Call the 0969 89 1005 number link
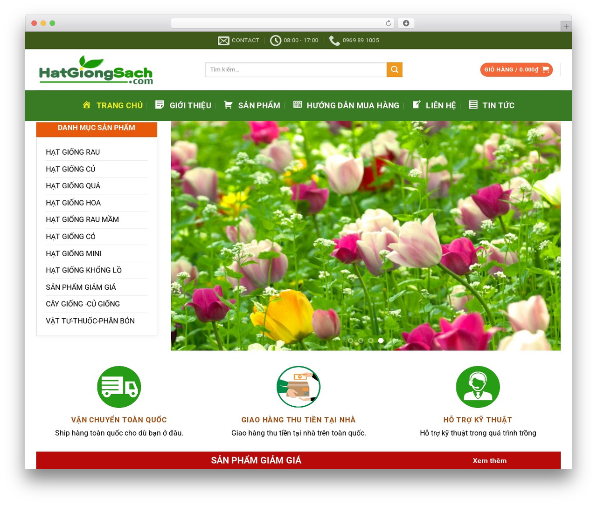This screenshot has height=505, width=597. pos(361,41)
